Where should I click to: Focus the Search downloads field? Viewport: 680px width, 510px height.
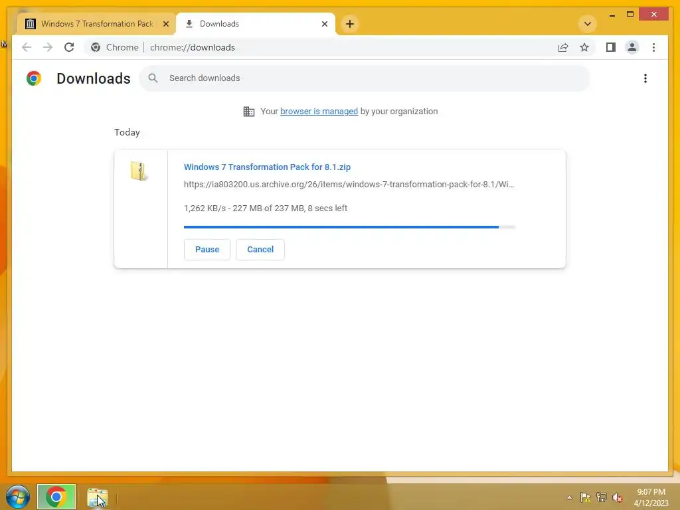(365, 78)
